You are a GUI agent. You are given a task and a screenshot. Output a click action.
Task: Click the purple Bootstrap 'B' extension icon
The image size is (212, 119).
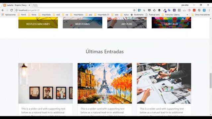click(174, 10)
